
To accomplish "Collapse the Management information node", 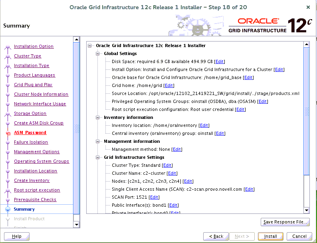I will 98,141.
